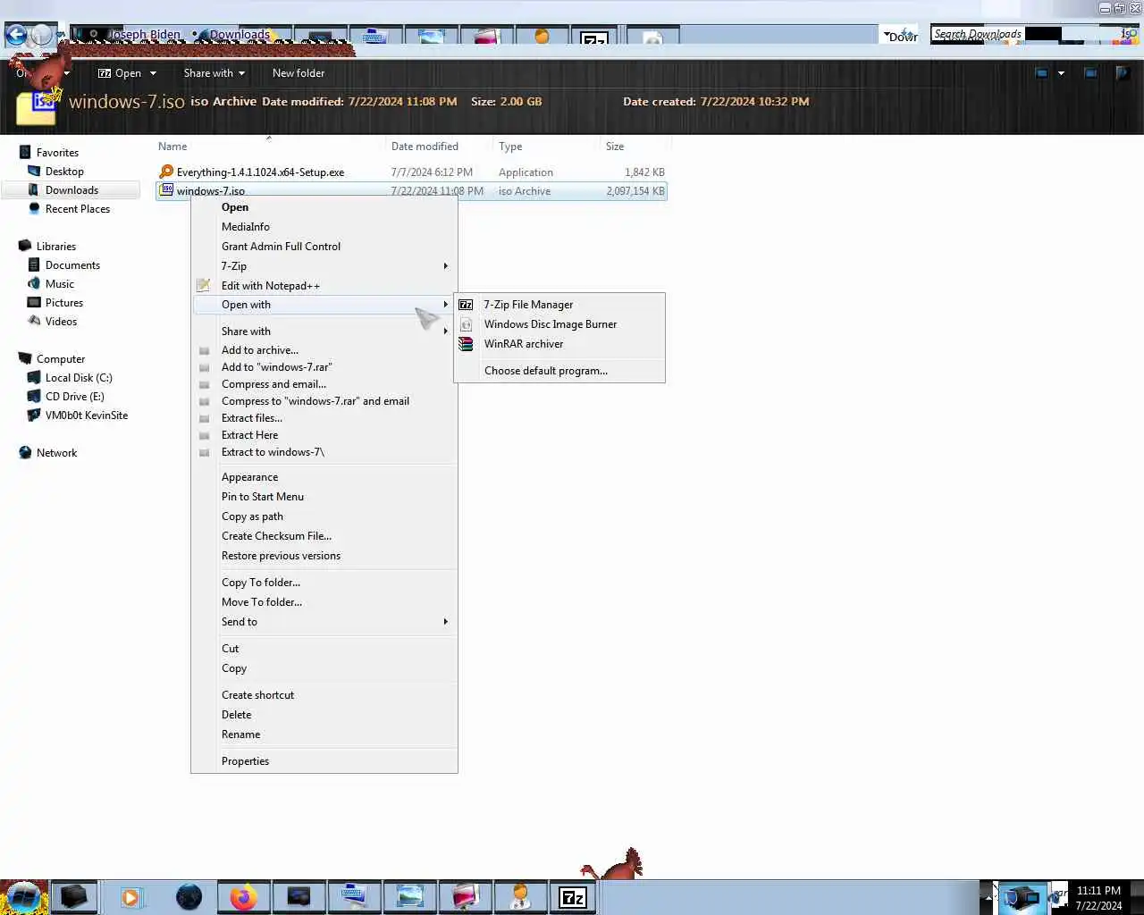Screen dimensions: 1144x915
Task: Select Grant Admin Full Control
Action: click(281, 247)
